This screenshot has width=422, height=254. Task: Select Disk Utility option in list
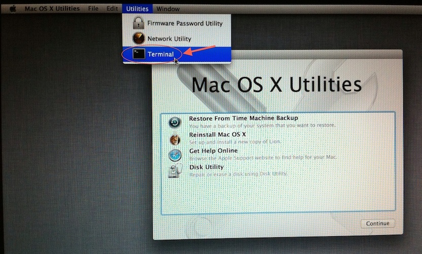click(206, 167)
